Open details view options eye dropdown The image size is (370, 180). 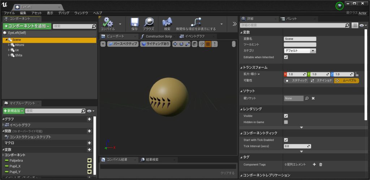(363, 25)
